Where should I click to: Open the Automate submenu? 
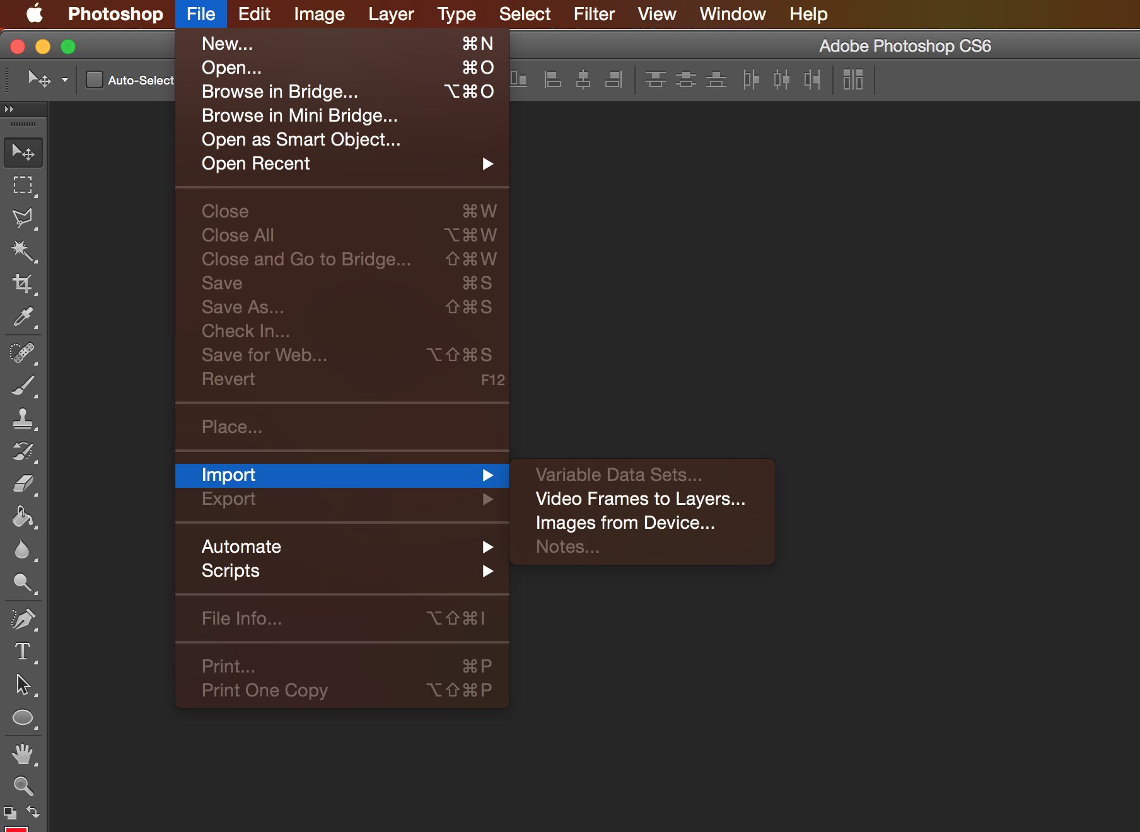342,547
